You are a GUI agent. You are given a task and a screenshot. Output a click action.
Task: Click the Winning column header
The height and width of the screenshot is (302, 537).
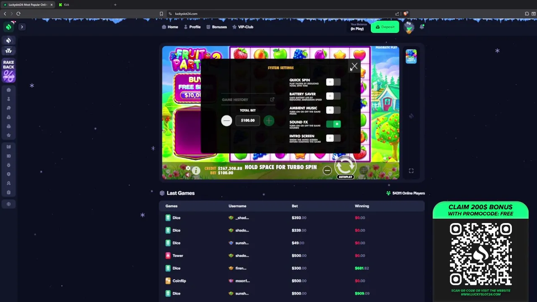point(362,206)
